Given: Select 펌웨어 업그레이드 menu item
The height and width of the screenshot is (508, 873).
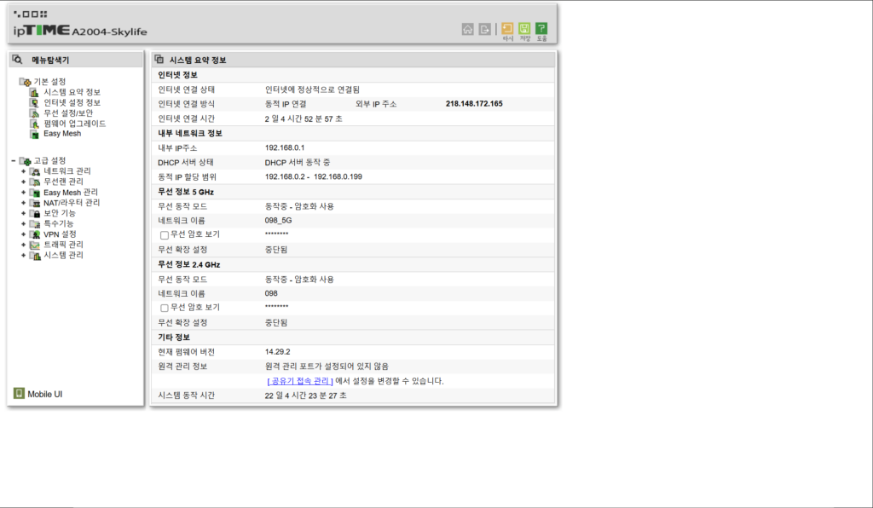Looking at the screenshot, I should coord(74,124).
